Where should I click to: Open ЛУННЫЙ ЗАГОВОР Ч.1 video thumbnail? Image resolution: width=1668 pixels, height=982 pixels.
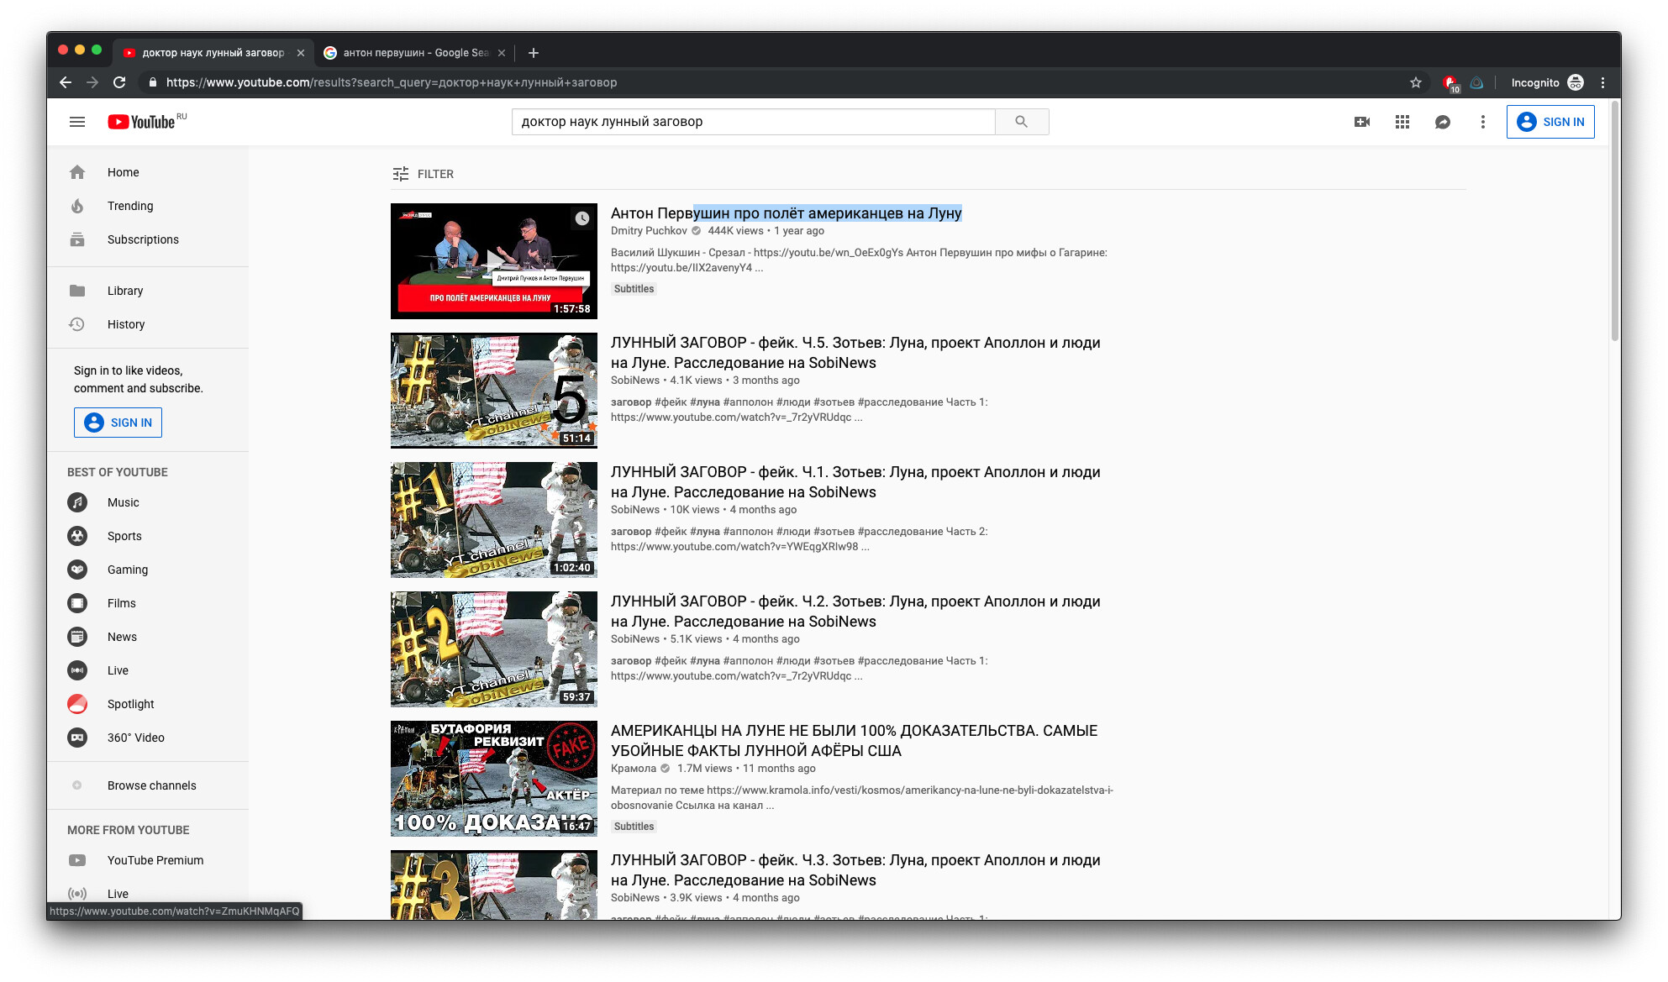pos(494,519)
